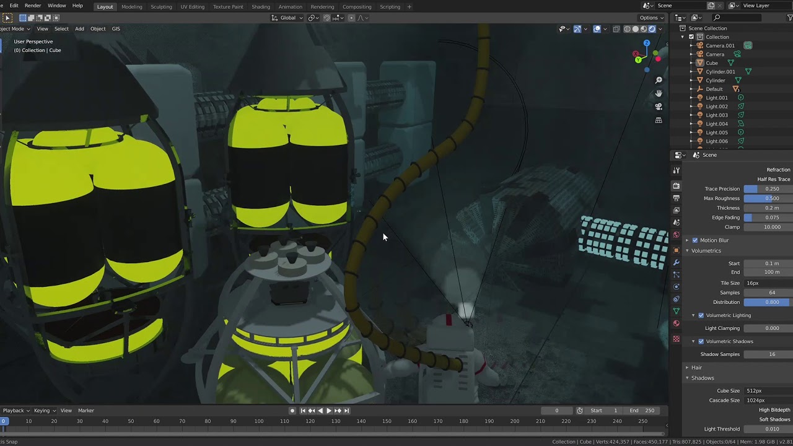Viewport: 793px width, 446px height.
Task: Toggle proportional editing button
Action: coord(351,17)
